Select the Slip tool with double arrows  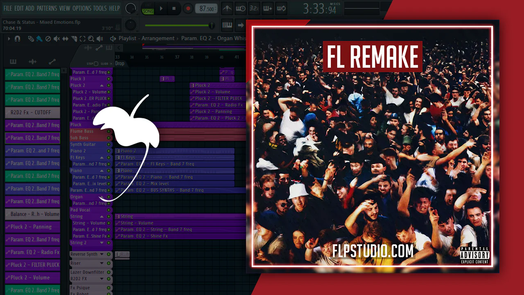pos(65,39)
